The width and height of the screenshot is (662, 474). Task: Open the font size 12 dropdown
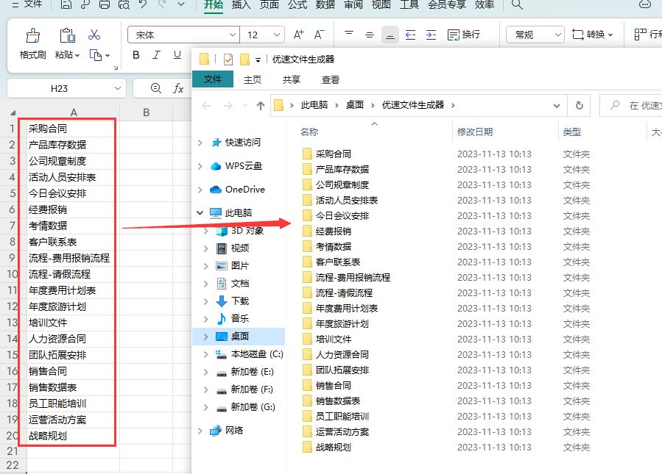pyautogui.click(x=277, y=35)
